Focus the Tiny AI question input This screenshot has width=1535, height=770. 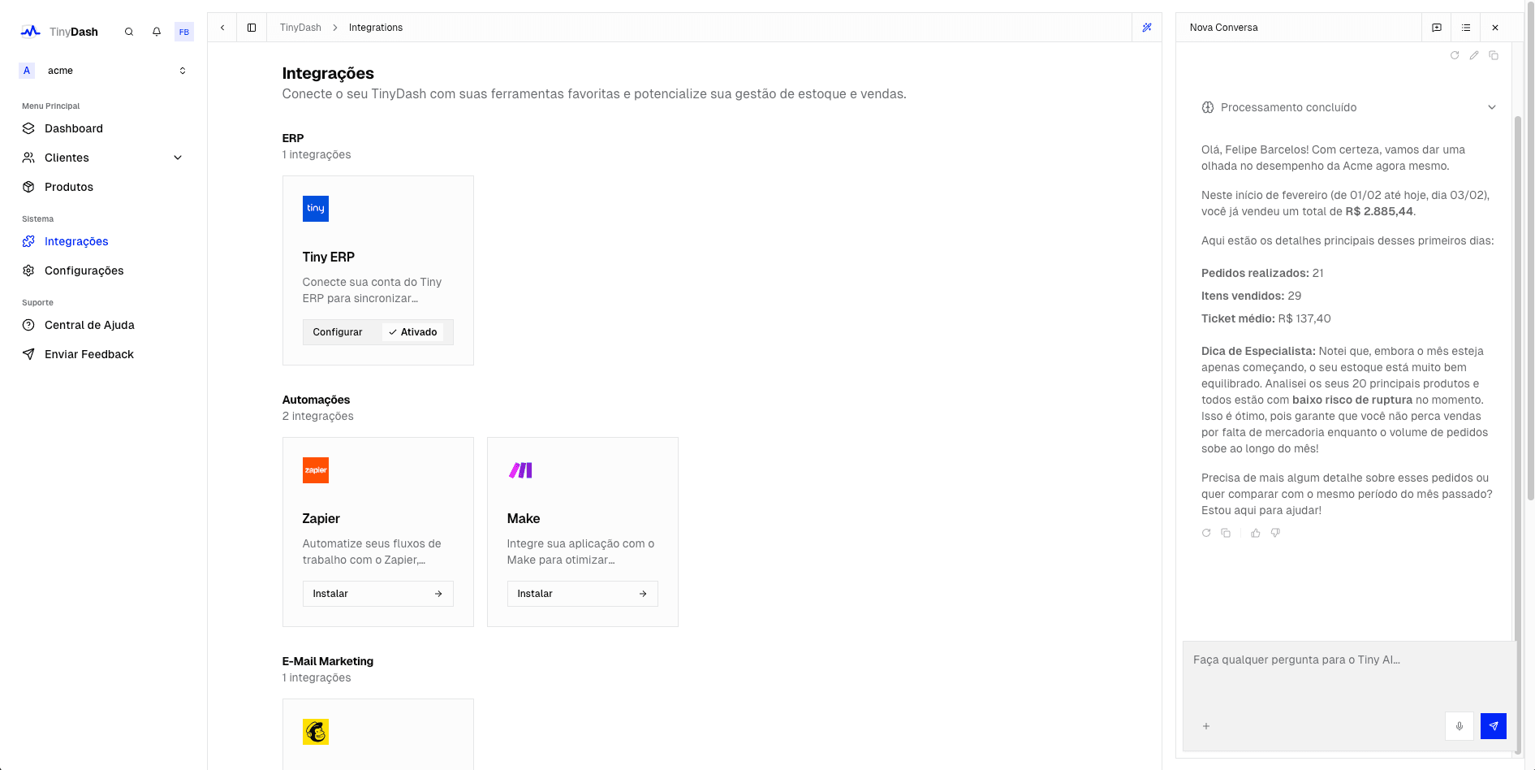[x=1348, y=673]
